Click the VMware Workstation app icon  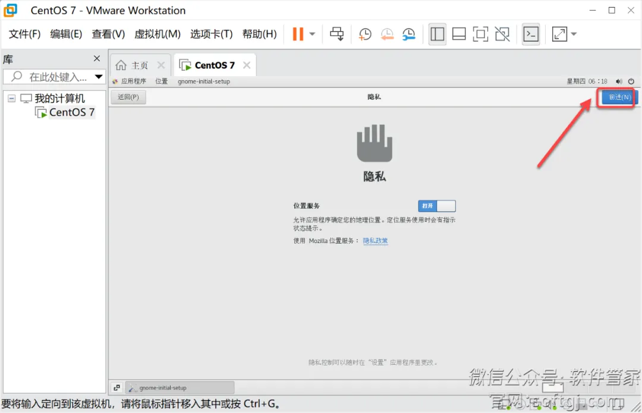click(x=11, y=10)
